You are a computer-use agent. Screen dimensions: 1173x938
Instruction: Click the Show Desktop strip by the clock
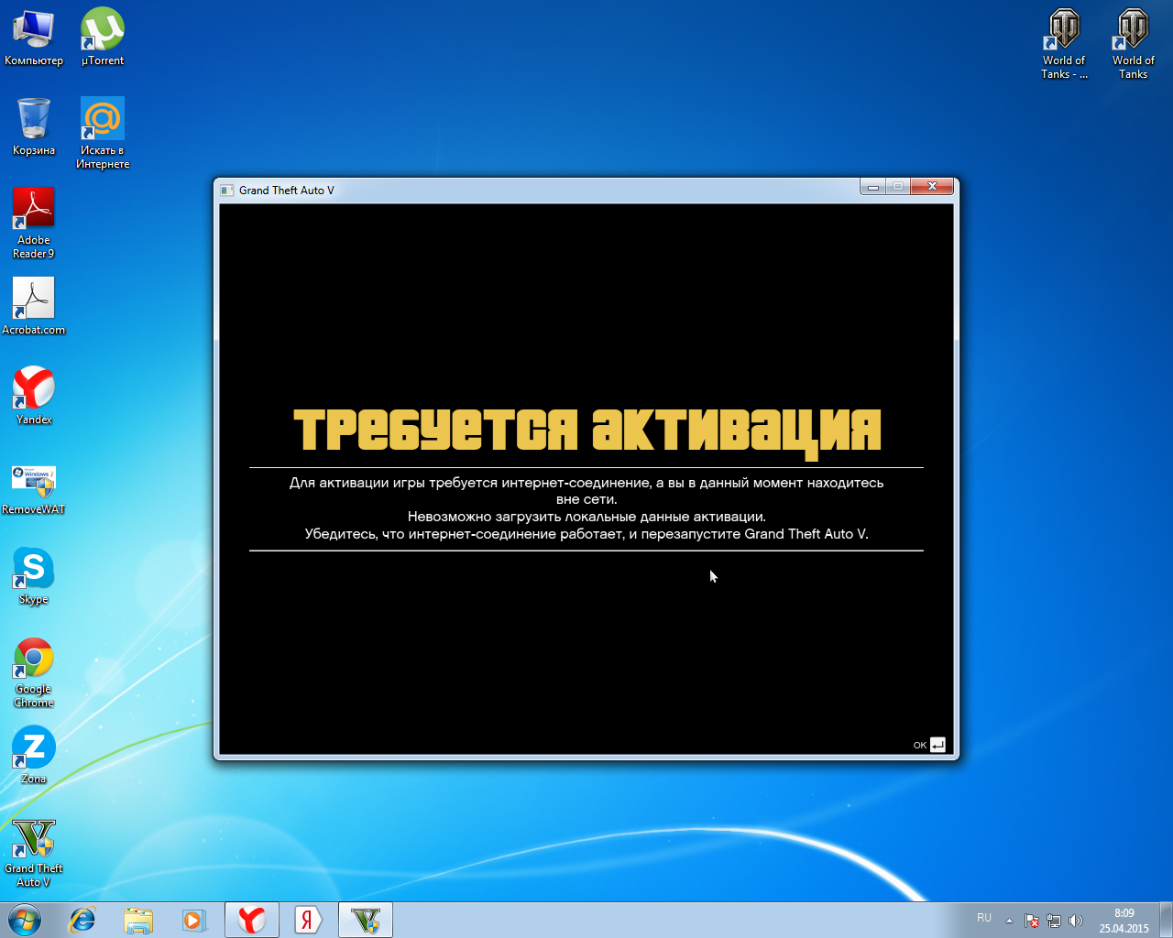coord(1166,920)
